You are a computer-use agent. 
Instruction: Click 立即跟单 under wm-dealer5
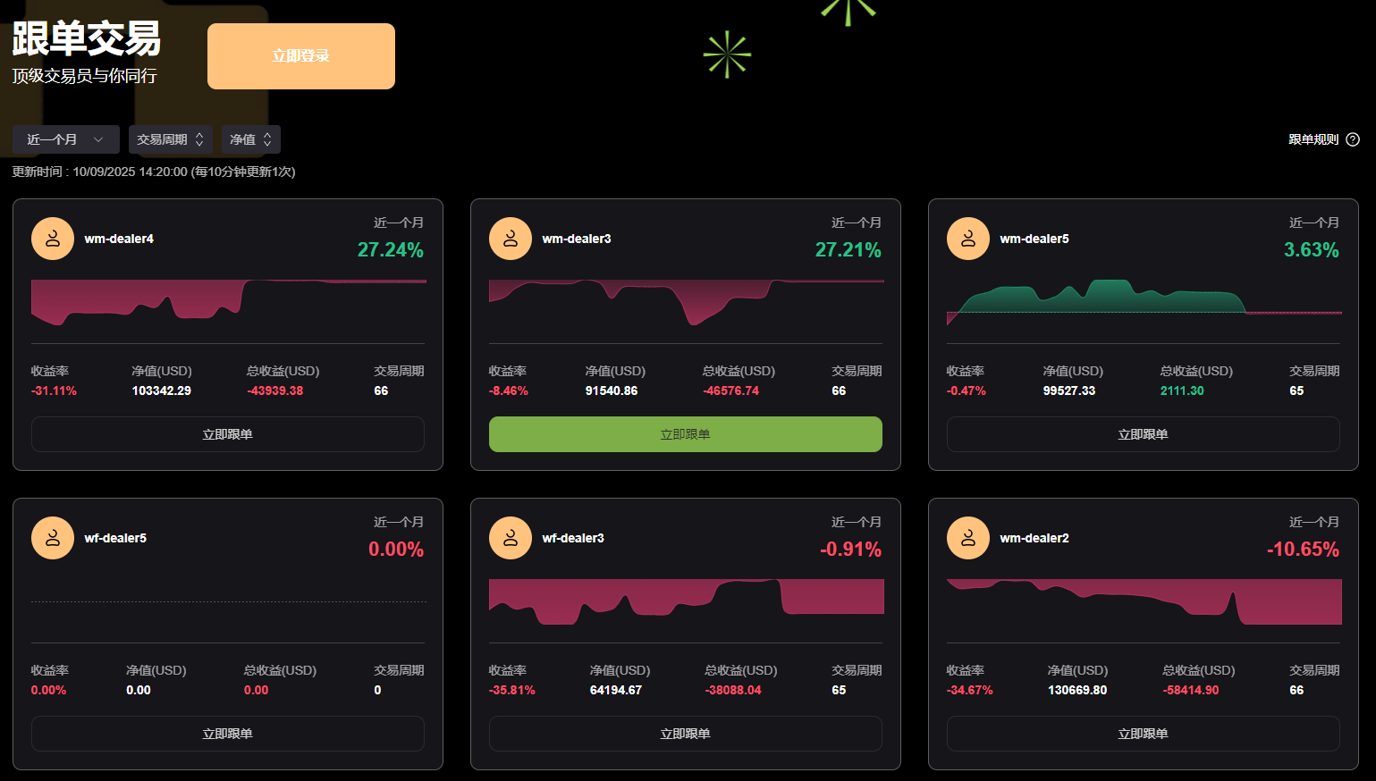coord(1143,433)
